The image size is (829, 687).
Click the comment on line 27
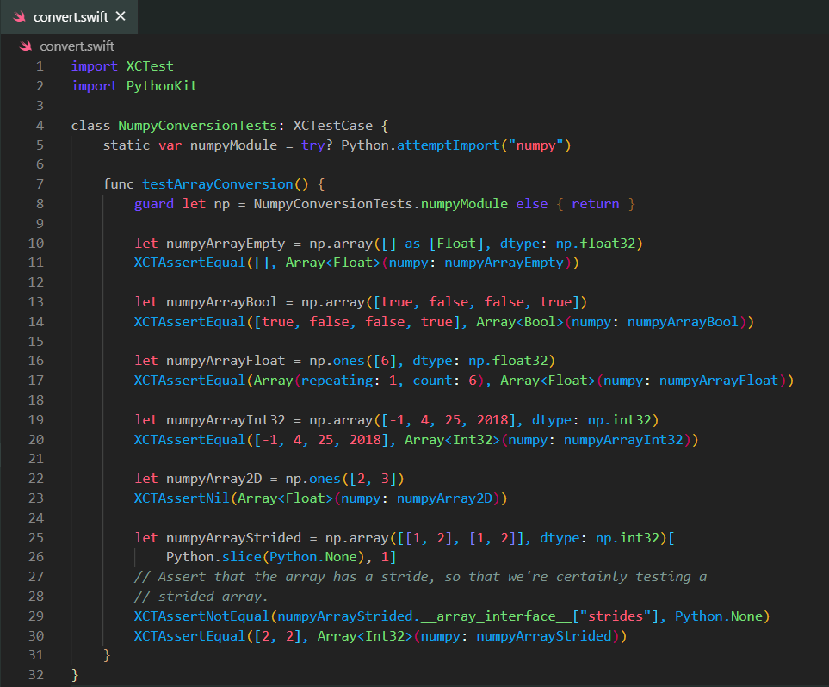click(x=420, y=577)
